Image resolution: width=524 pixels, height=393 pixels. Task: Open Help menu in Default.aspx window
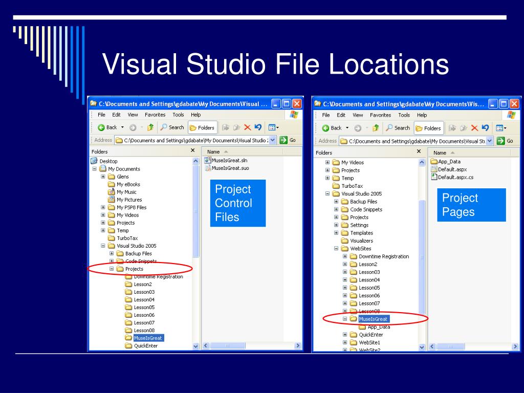422,115
